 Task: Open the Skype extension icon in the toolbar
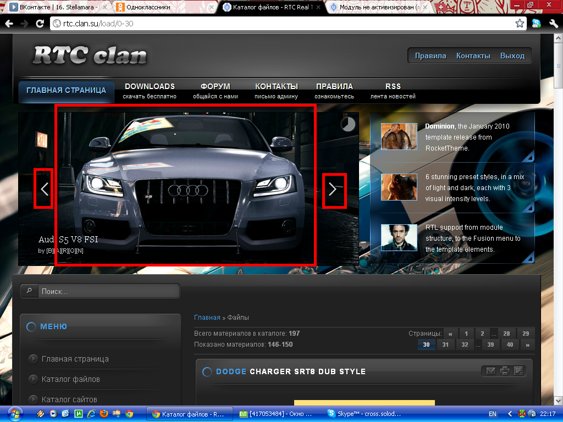point(537,24)
